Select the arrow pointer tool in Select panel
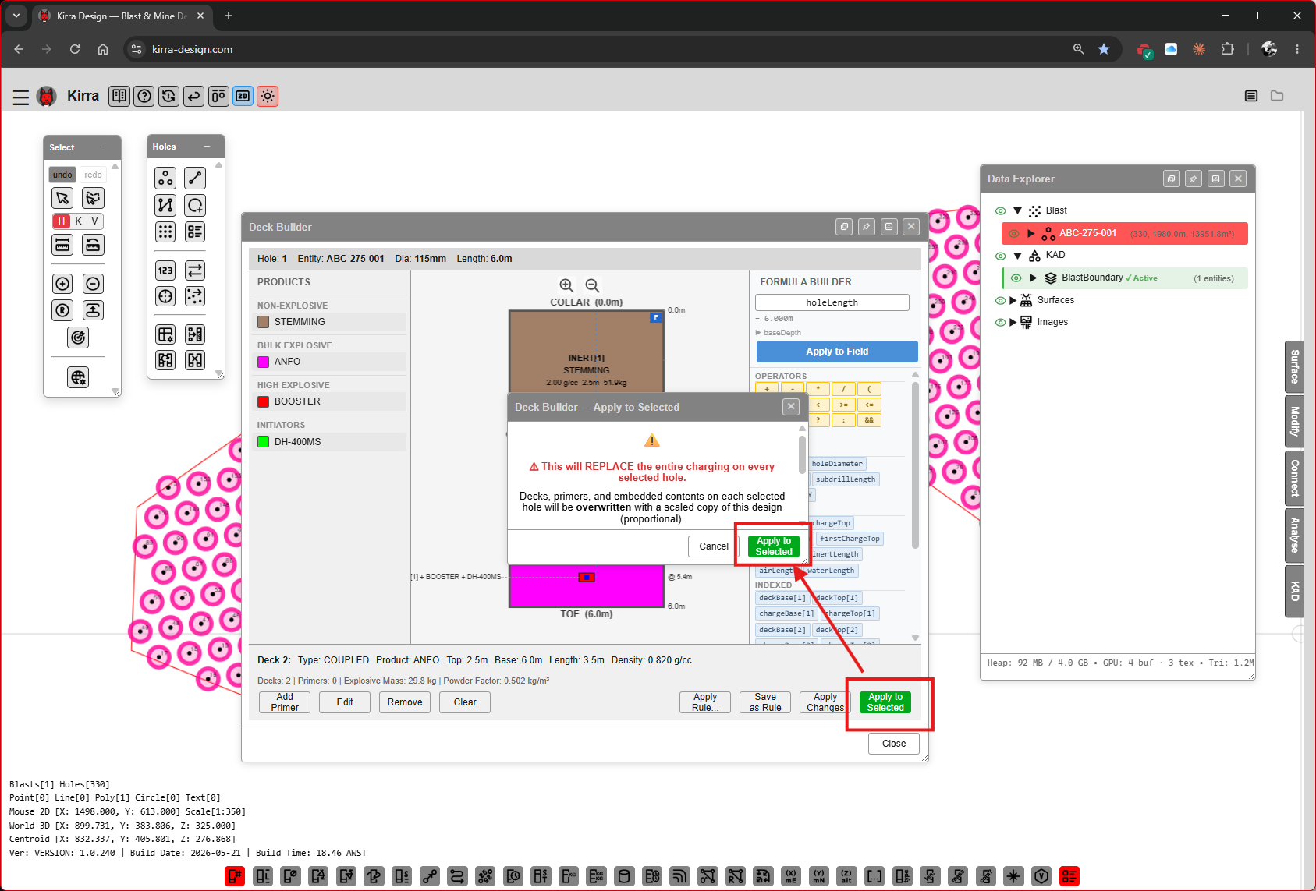The height and width of the screenshot is (891, 1316). [63, 198]
